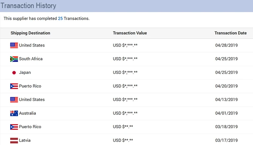Select the Australia destination text
Viewport: 253px width, 145px height.
(27, 113)
